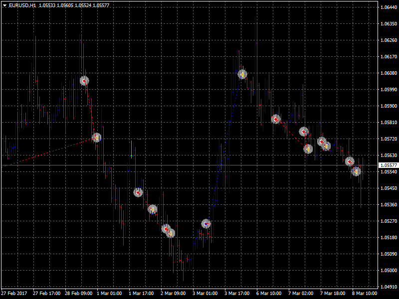Click the 1.05720 price scale label

point(389,139)
